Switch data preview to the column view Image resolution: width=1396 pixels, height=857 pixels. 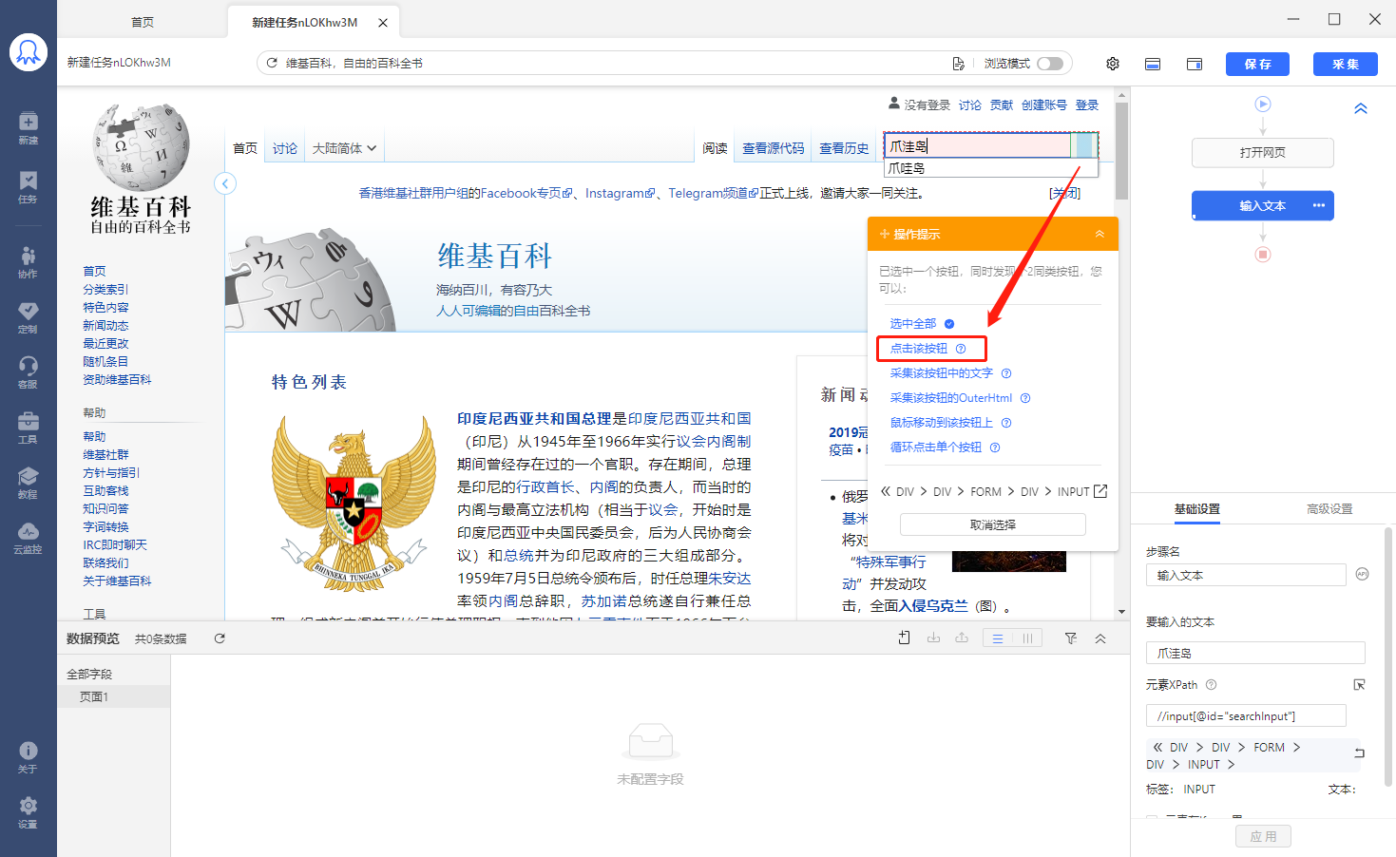1027,638
